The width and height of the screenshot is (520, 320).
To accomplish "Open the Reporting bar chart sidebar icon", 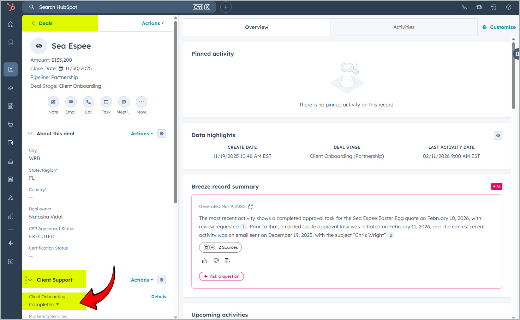I will click(x=11, y=216).
